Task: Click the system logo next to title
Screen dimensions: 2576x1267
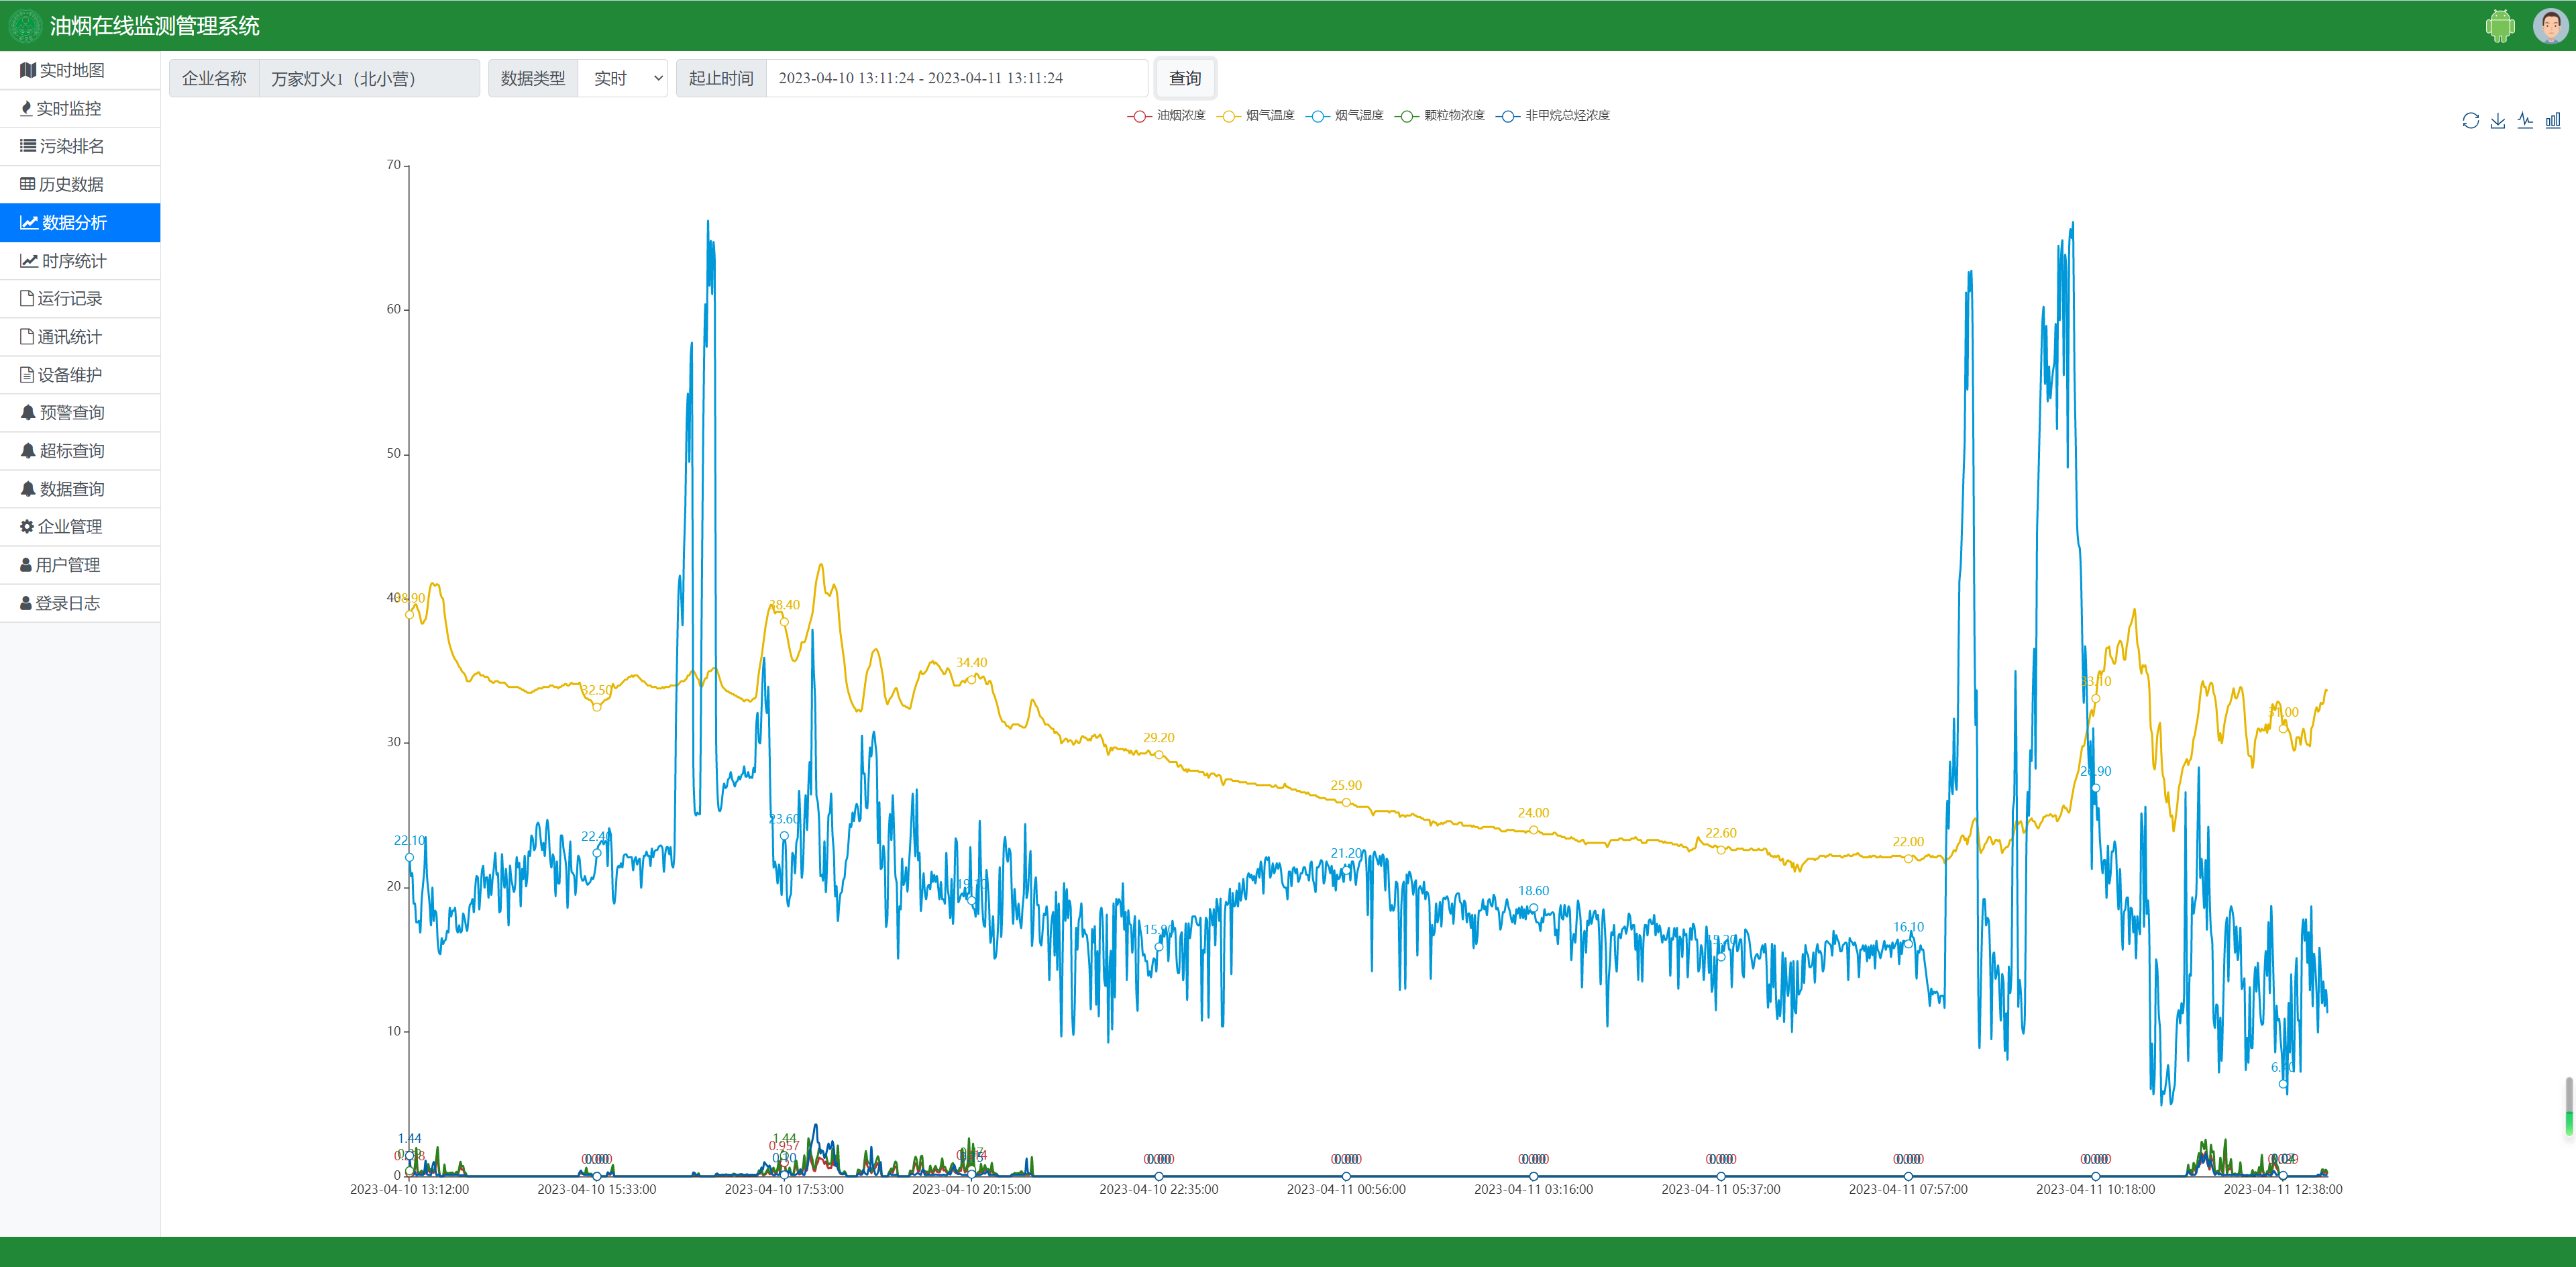Action: click(25, 26)
